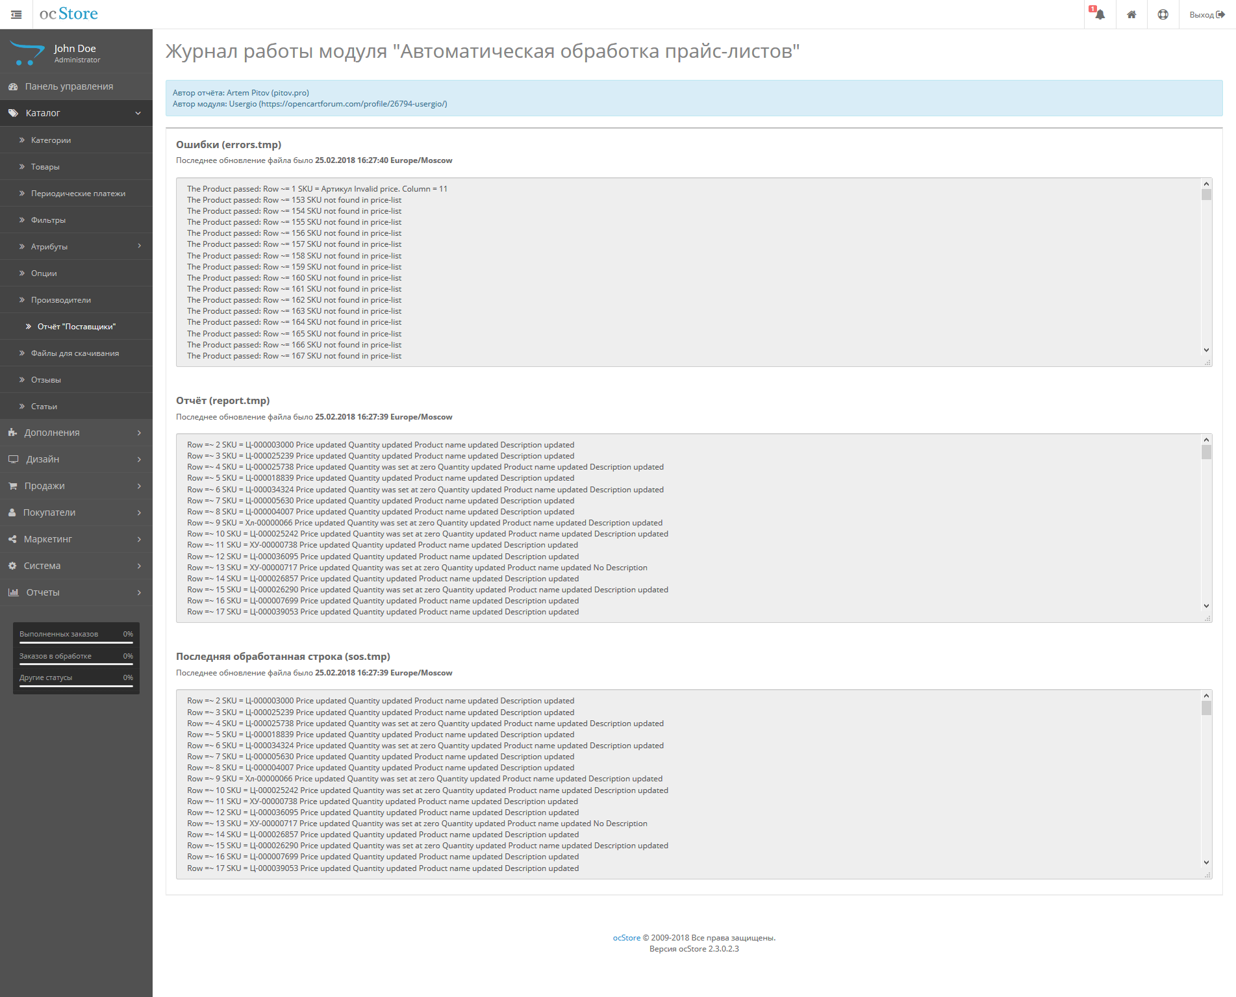Screen dimensions: 1236x997
Task: Expand the Система menu section
Action: click(x=76, y=566)
